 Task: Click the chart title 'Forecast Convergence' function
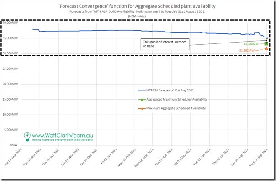137,6
